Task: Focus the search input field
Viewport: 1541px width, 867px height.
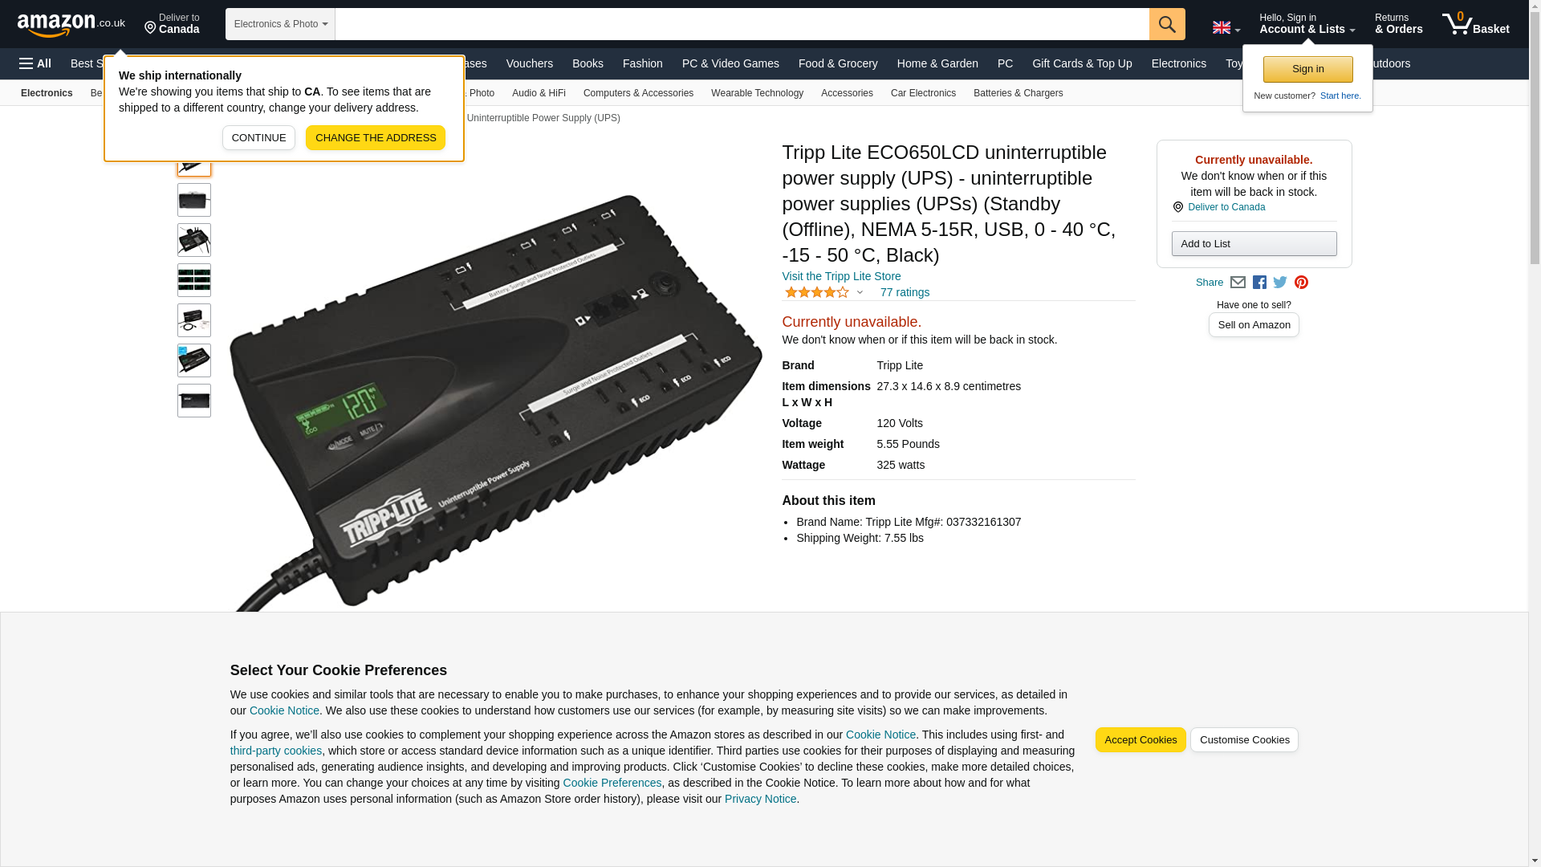Action: tap(742, 24)
